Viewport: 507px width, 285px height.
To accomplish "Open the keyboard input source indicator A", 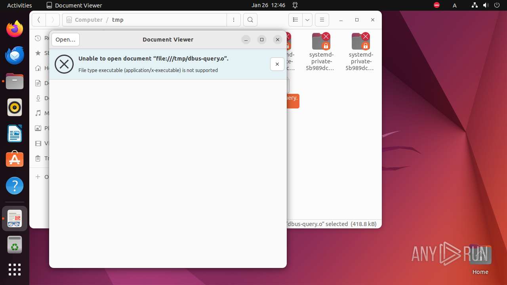I will pyautogui.click(x=455, y=5).
